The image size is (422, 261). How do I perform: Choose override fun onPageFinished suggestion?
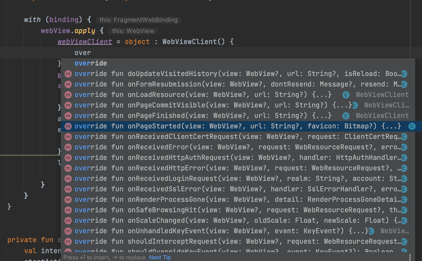click(x=238, y=116)
